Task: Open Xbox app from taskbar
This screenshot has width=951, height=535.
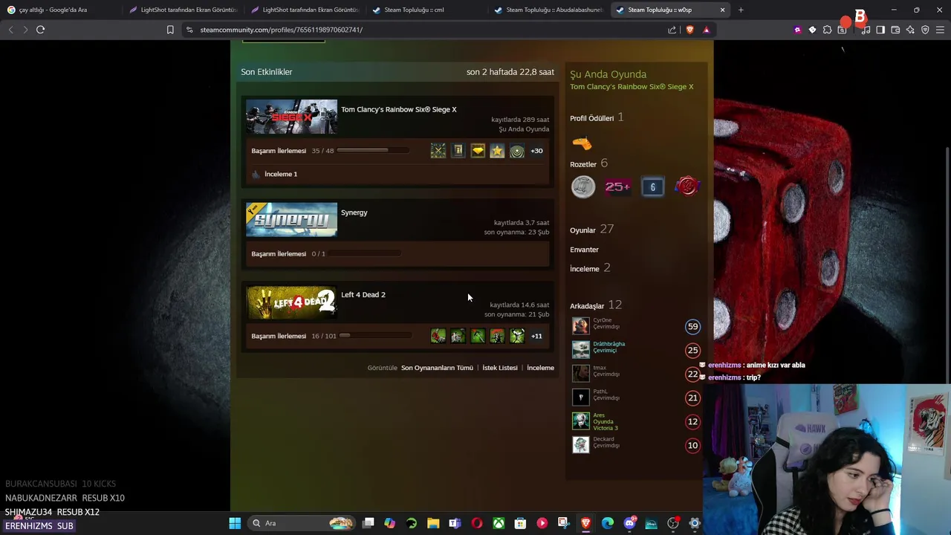Action: [x=499, y=523]
